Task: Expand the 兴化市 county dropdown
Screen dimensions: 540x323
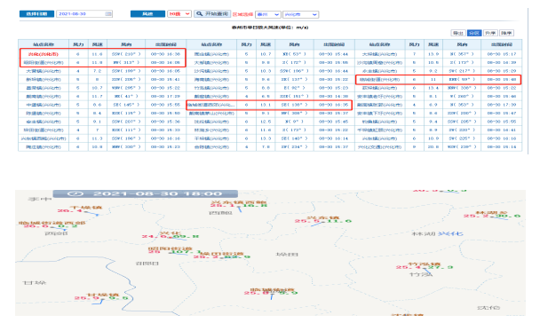Action: 301,14
